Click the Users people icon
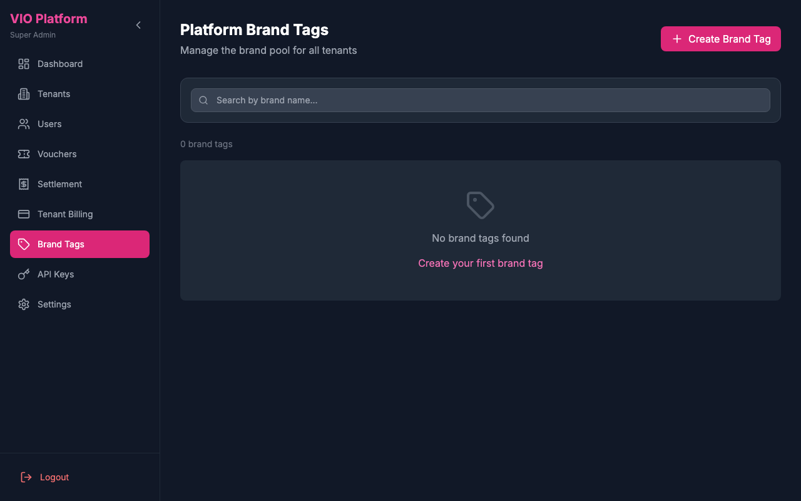This screenshot has width=801, height=501. pyautogui.click(x=23, y=124)
